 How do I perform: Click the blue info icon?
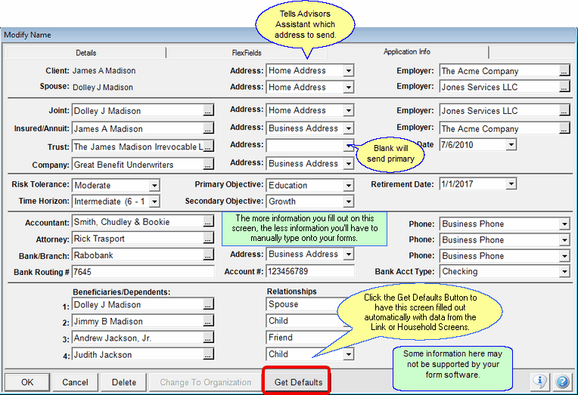click(x=540, y=382)
